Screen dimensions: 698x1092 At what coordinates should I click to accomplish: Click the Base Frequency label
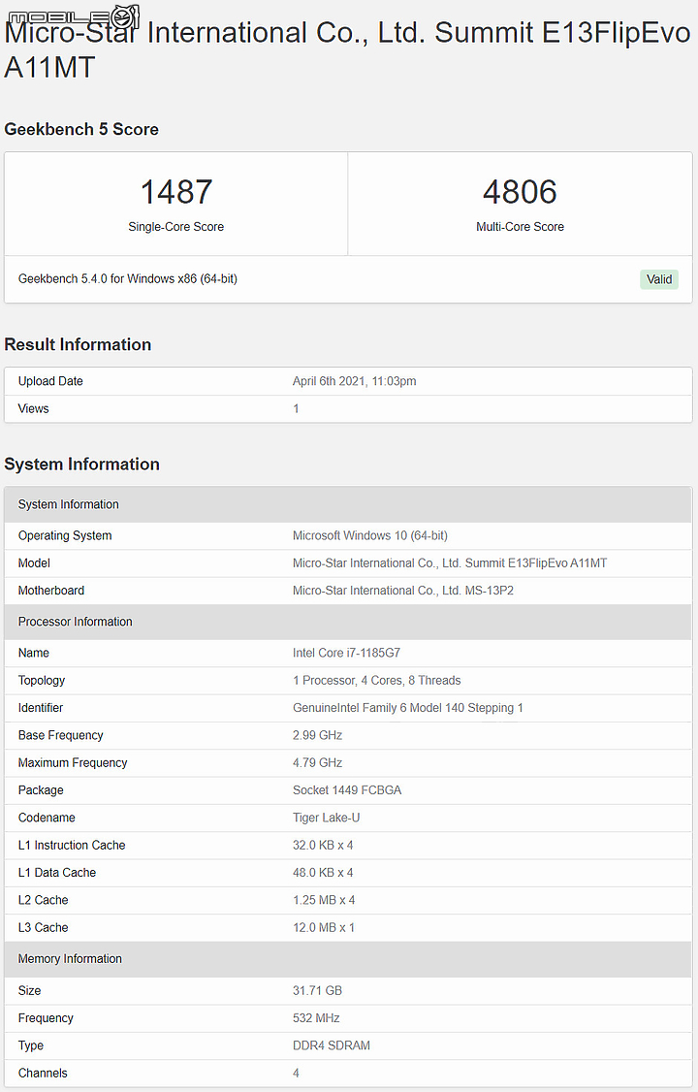click(60, 735)
